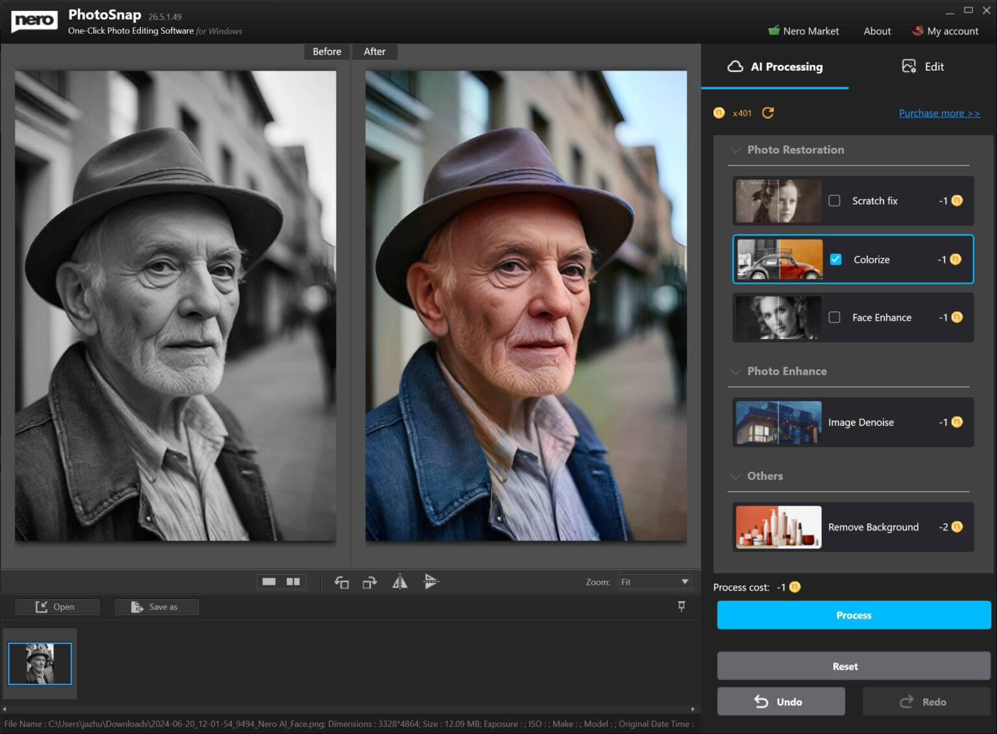997x734 pixels.
Task: Open the Purchase more link
Action: [x=939, y=112]
